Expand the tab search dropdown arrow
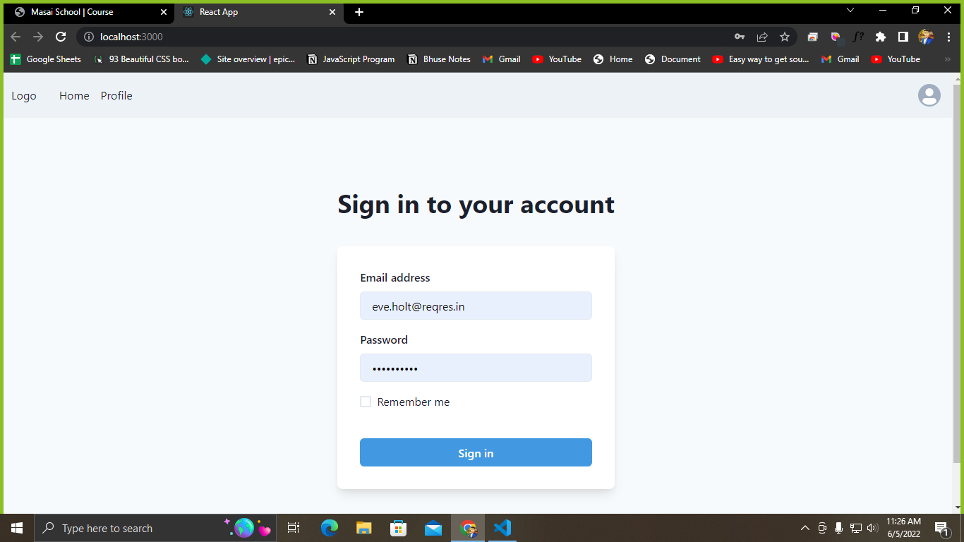The image size is (964, 542). (x=850, y=11)
